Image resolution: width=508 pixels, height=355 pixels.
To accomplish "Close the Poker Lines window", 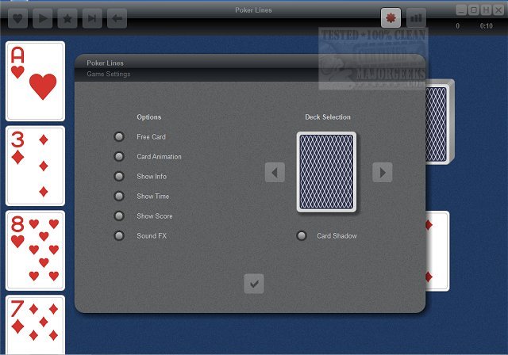I will [x=498, y=10].
